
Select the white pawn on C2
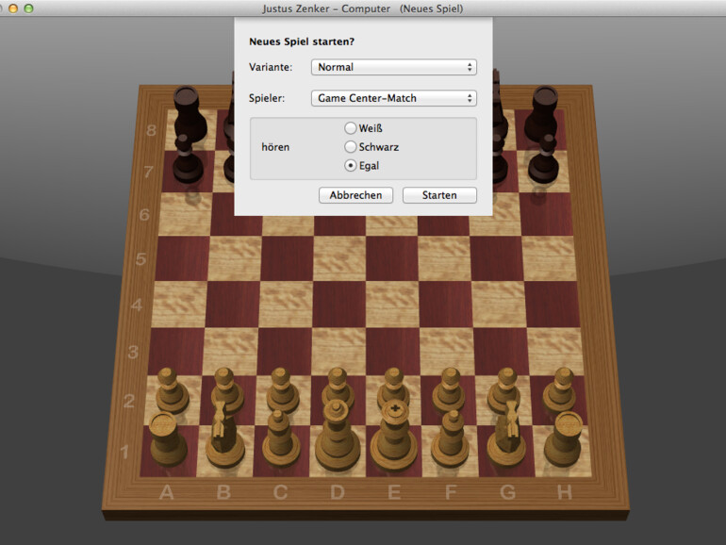point(283,390)
